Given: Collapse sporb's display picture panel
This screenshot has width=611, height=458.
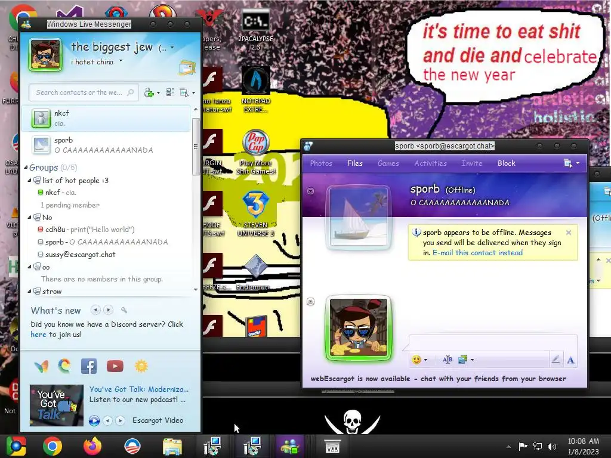Looking at the screenshot, I should click(310, 191).
